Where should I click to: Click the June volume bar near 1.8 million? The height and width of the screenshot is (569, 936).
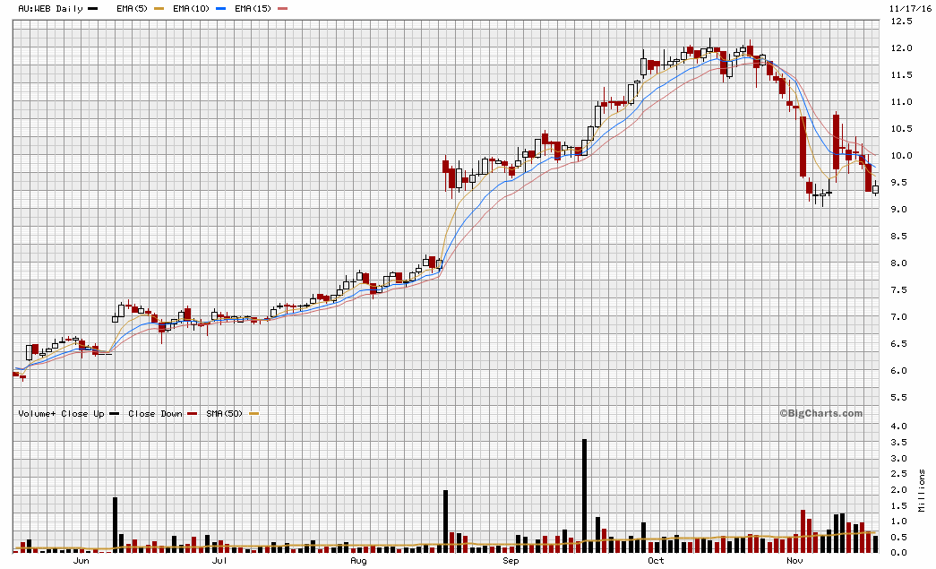[x=116, y=525]
